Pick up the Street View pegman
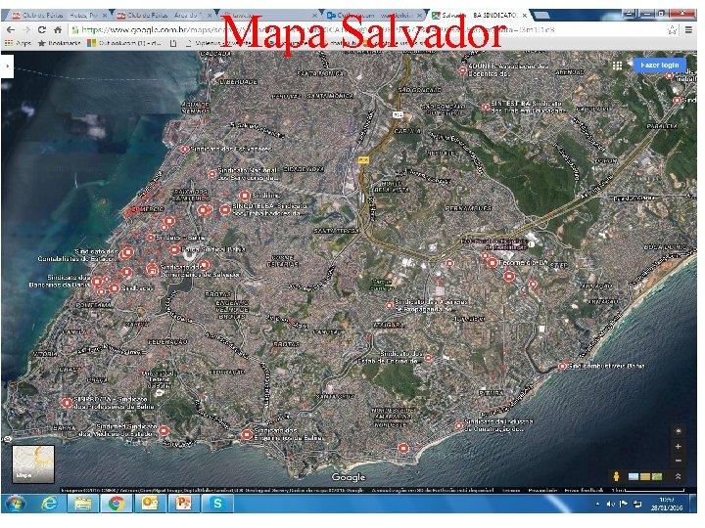705x528 pixels. 616,476
